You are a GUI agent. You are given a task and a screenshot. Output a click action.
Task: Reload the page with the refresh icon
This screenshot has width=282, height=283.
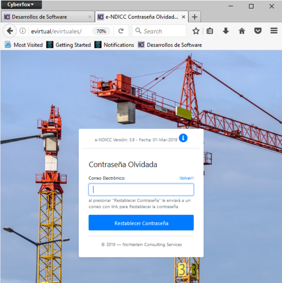click(x=121, y=31)
